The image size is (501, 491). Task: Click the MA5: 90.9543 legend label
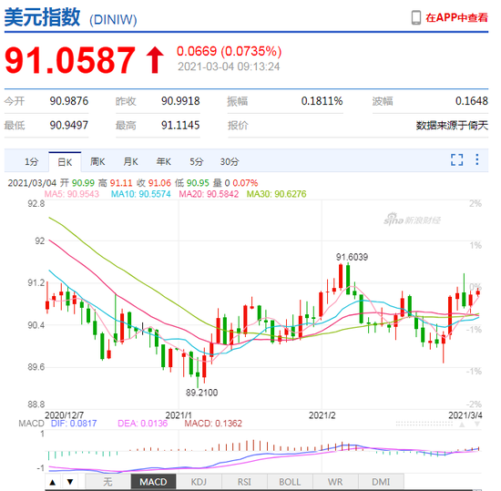tap(72, 194)
